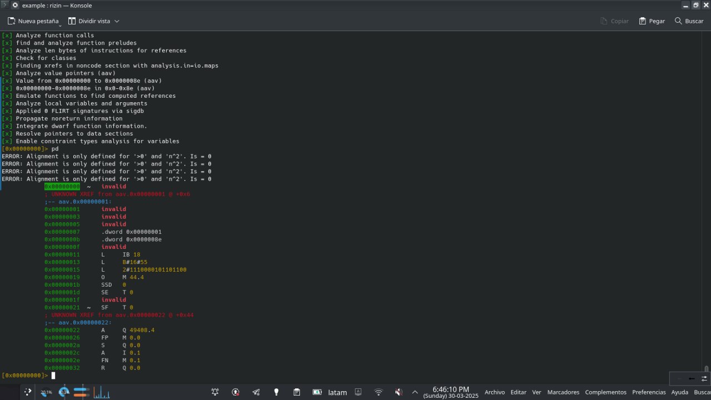Click the 'Resolve pointers to data sections' line
Screen dimensions: 711x400
pos(74,133)
